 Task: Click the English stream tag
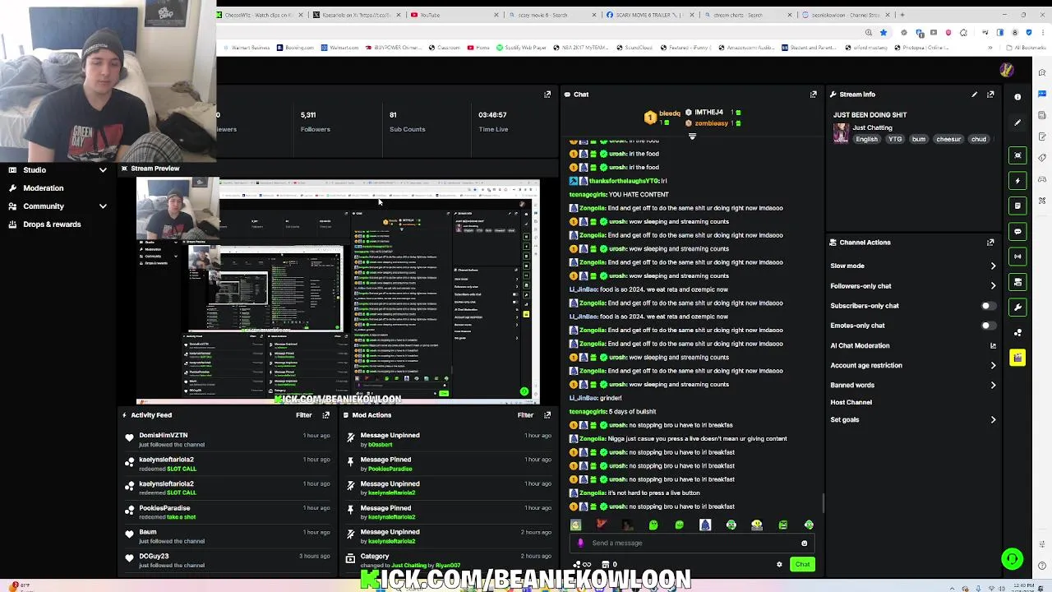pos(866,140)
